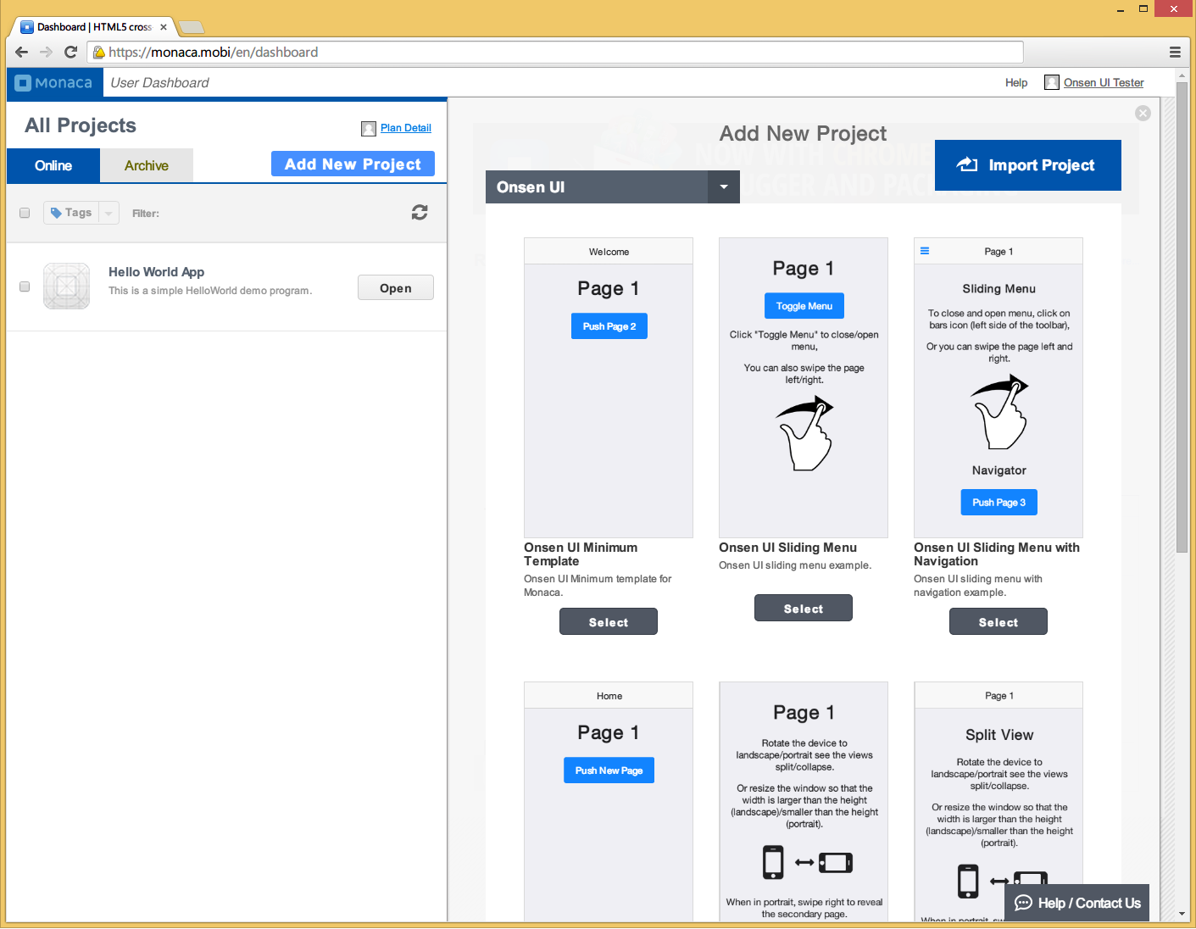Check the Hello World App checkbox
Screen dimensions: 1196x929
[25, 286]
